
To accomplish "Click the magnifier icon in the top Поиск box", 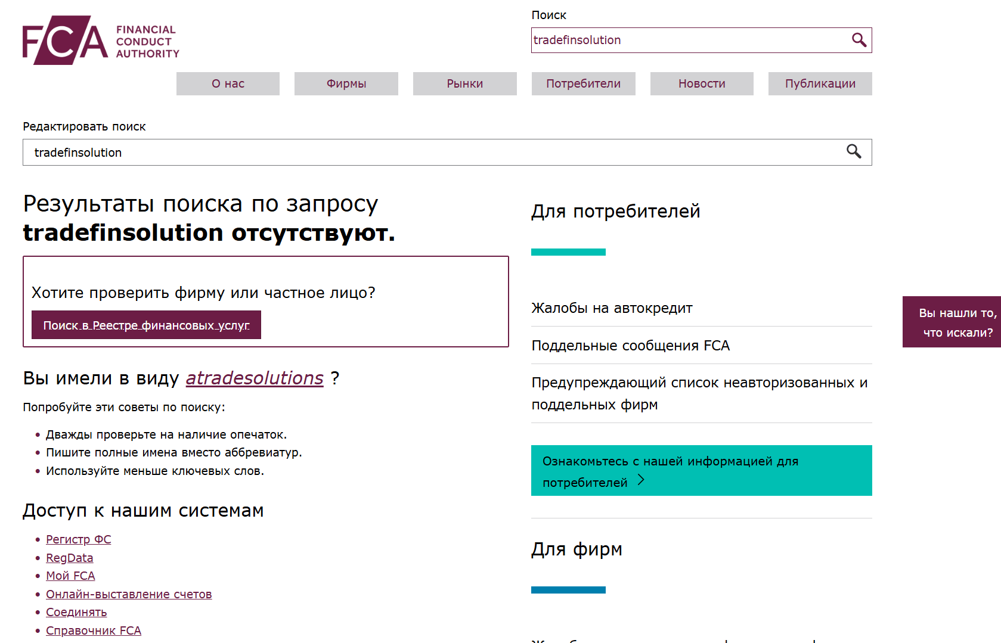I will click(x=859, y=40).
